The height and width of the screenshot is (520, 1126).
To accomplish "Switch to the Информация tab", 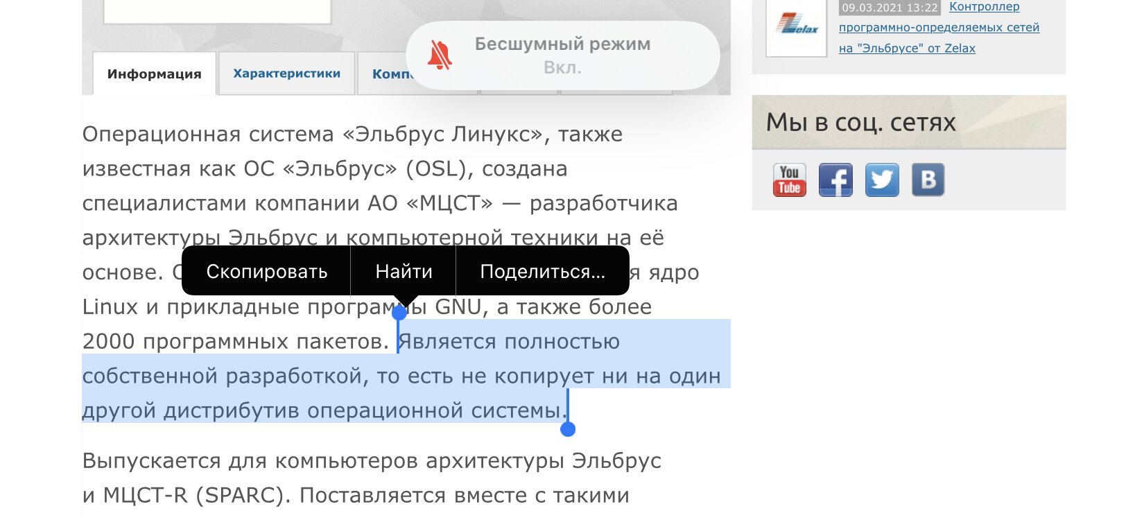I will coord(154,73).
